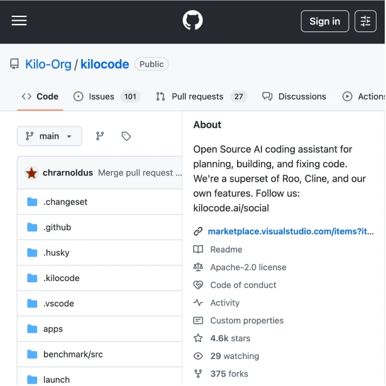Open the Actions tab

pyautogui.click(x=363, y=97)
